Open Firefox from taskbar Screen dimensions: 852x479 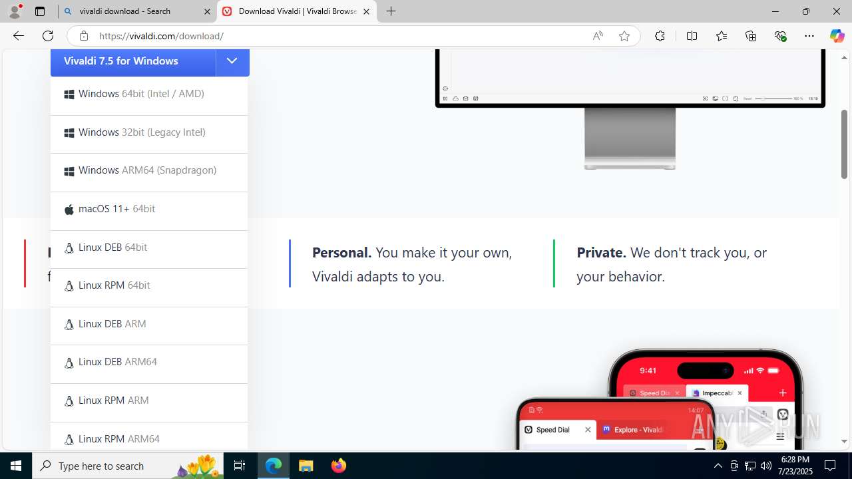point(338,466)
